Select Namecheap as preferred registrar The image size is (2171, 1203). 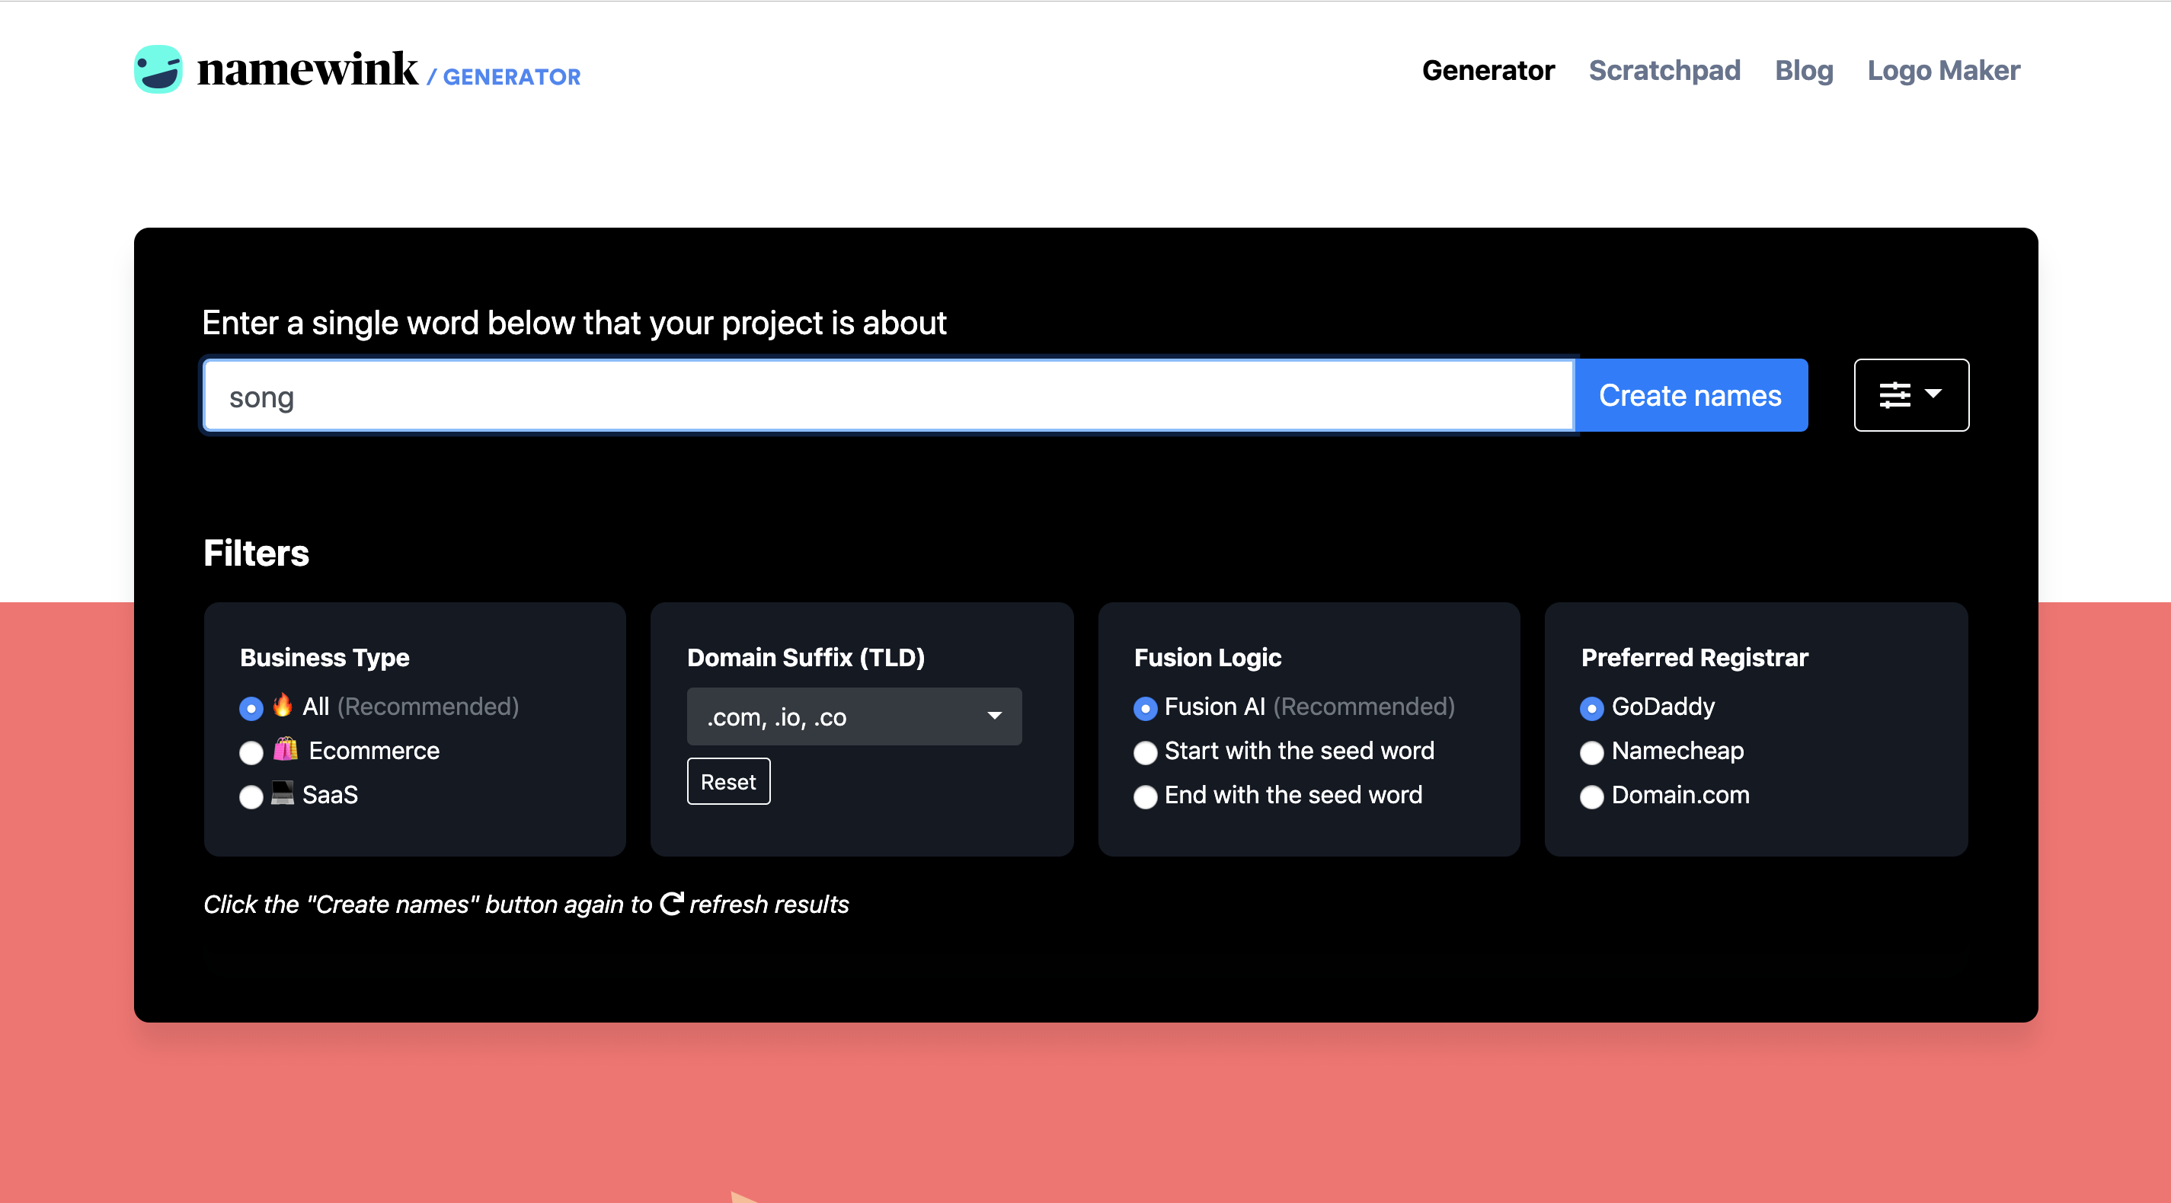[1591, 752]
